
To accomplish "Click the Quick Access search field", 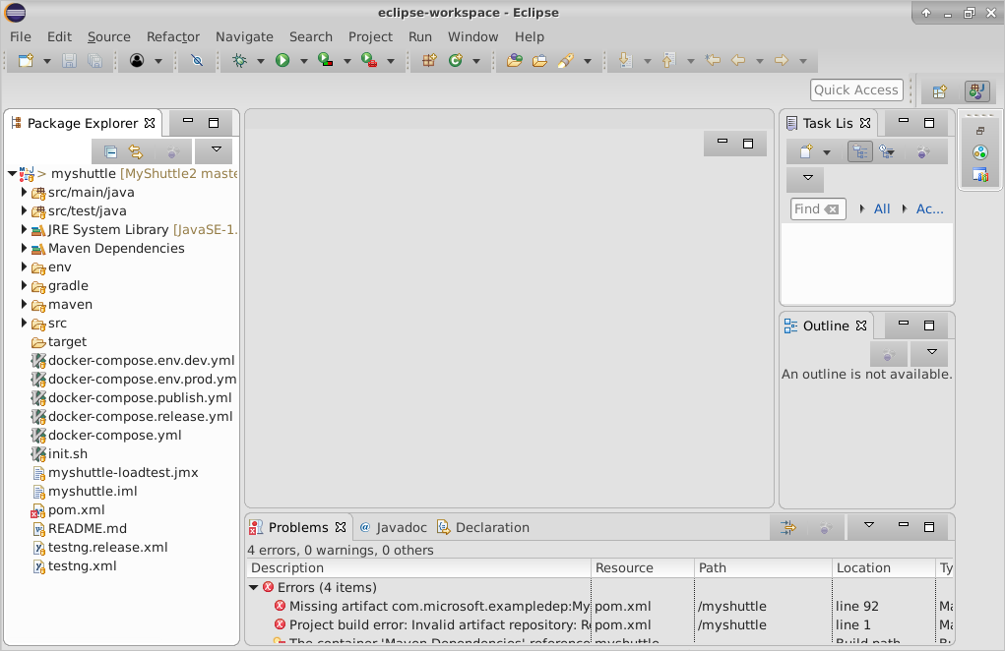I will click(x=855, y=89).
